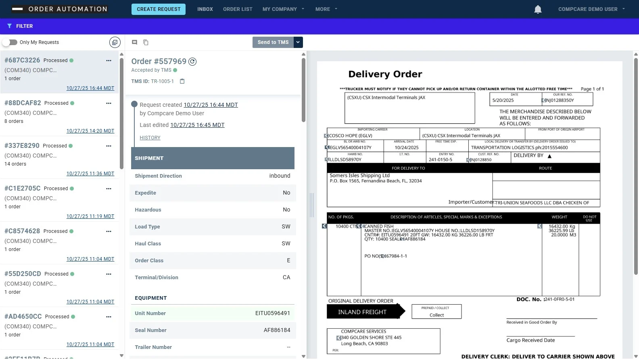Image resolution: width=639 pixels, height=359 pixels.
Task: Click the Trailer Number field
Action: click(x=213, y=347)
